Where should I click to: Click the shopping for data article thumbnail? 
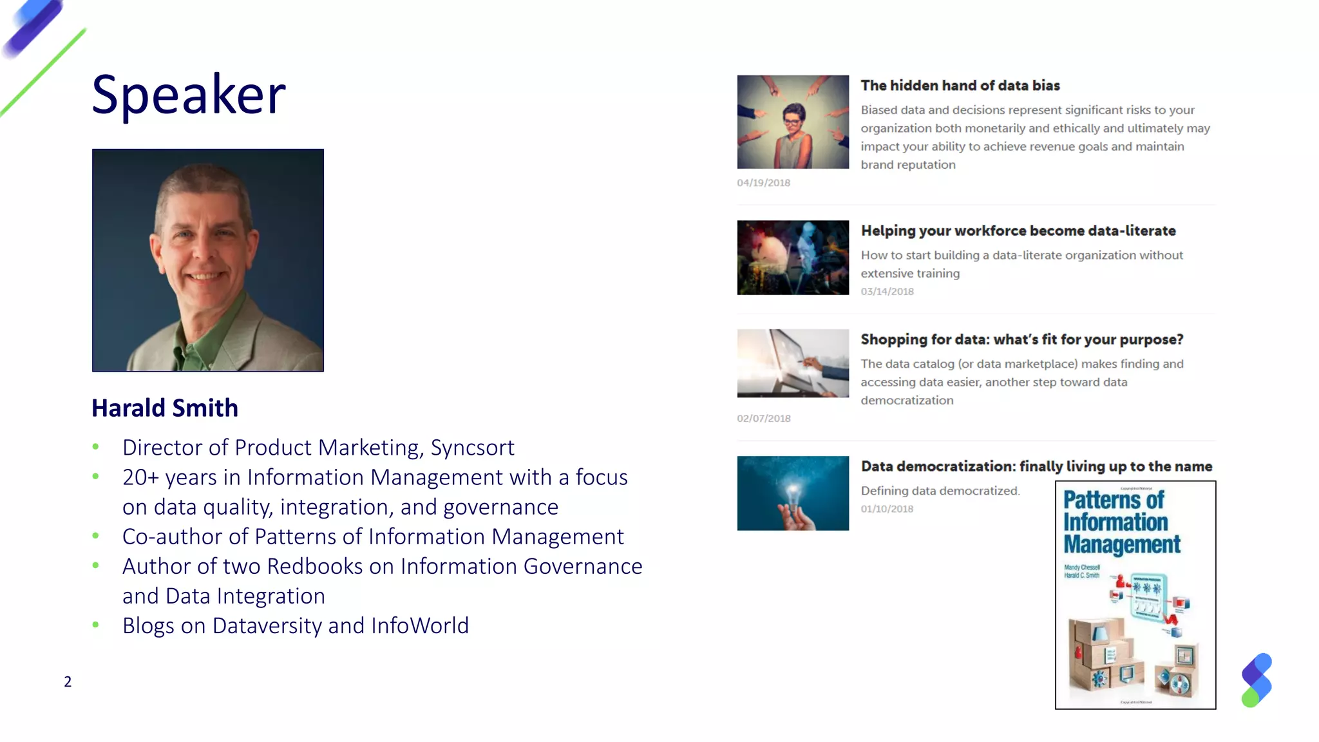pyautogui.click(x=793, y=363)
